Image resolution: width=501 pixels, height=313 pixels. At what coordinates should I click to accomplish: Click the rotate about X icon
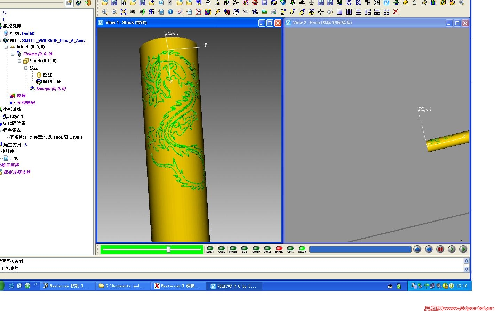pyautogui.click(x=283, y=12)
